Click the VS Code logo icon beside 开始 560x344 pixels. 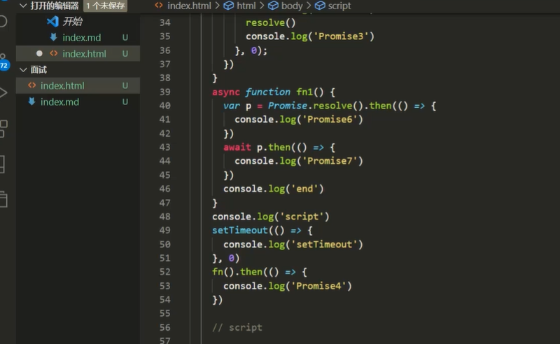[x=53, y=22]
